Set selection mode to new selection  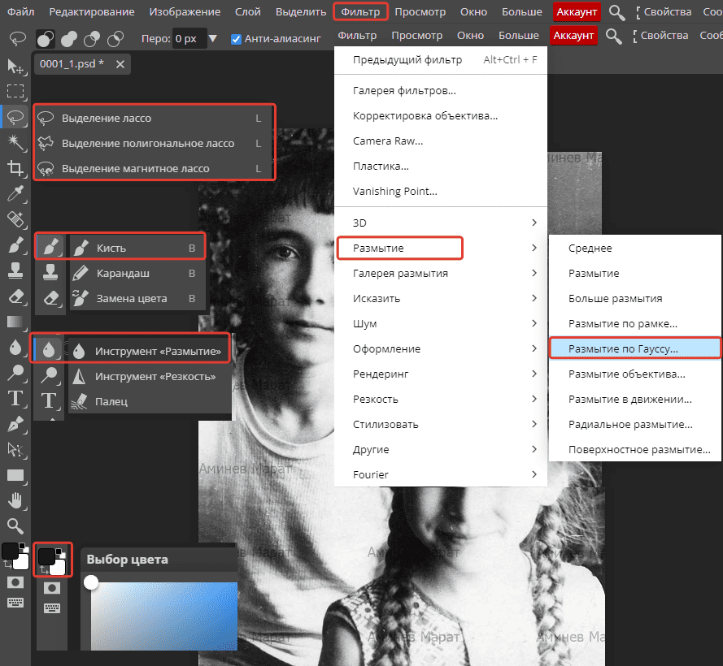point(46,39)
